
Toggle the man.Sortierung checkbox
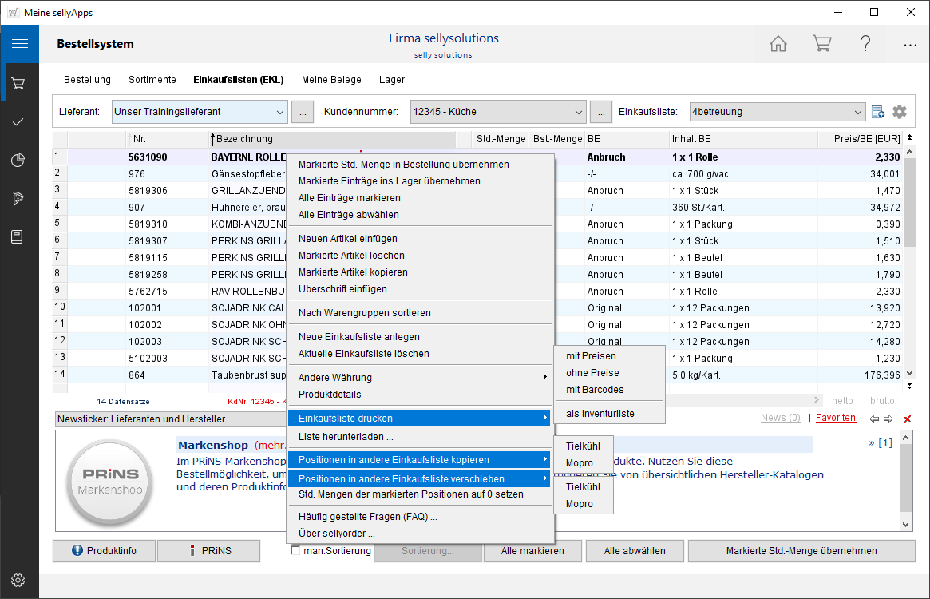296,551
